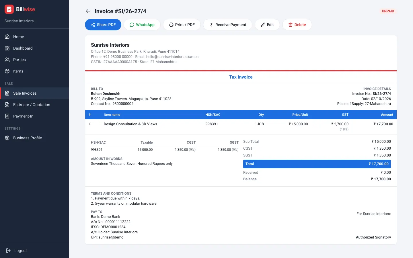413x258 pixels.
Task: Click the Sale Invoices document icon
Action: pyautogui.click(x=7, y=93)
